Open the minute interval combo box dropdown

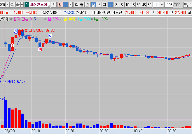161,5
